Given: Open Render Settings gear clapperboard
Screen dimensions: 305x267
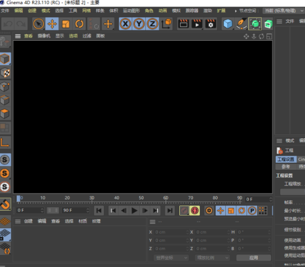Looking at the screenshot, I should 211,24.
